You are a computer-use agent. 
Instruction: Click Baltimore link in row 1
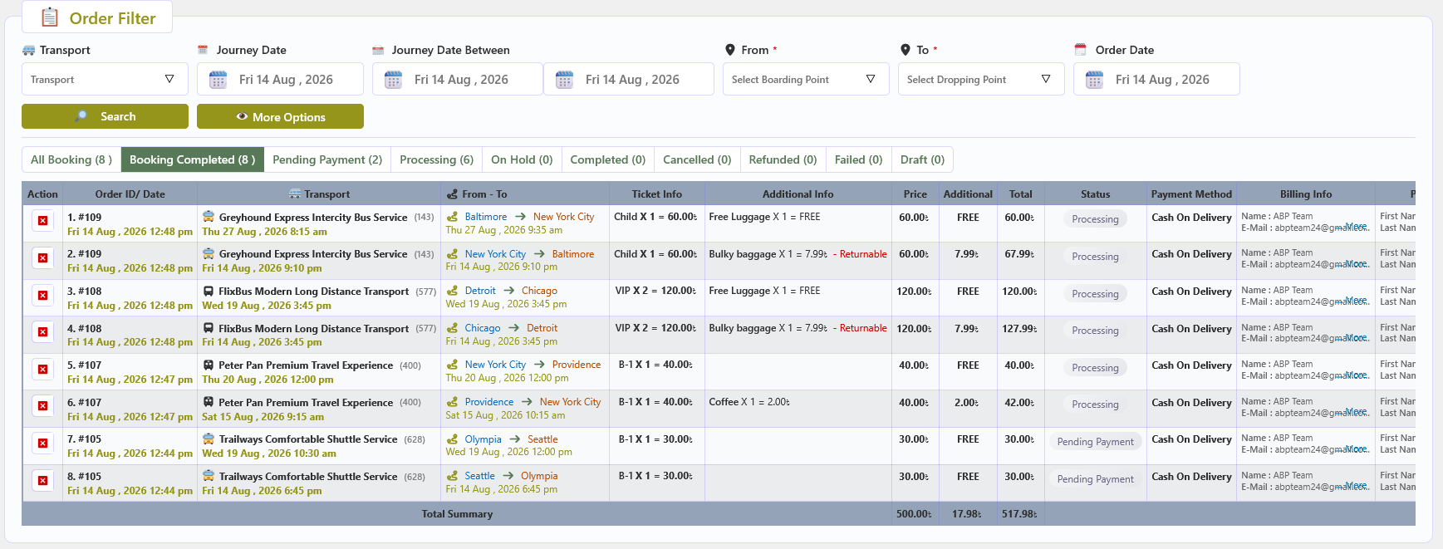[486, 217]
